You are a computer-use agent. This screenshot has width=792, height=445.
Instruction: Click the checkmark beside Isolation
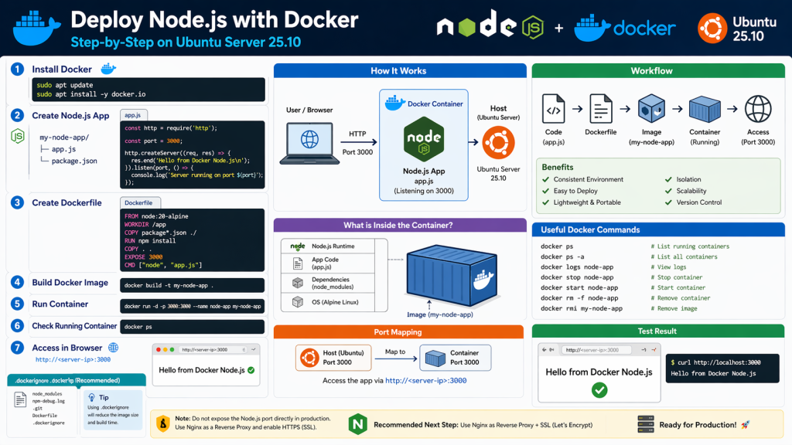pyautogui.click(x=669, y=180)
